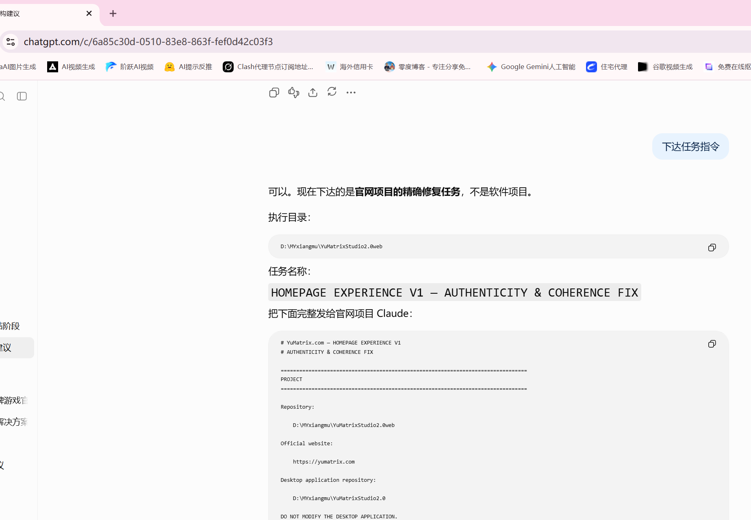View site information icon in address bar
The width and height of the screenshot is (751, 520).
(11, 41)
